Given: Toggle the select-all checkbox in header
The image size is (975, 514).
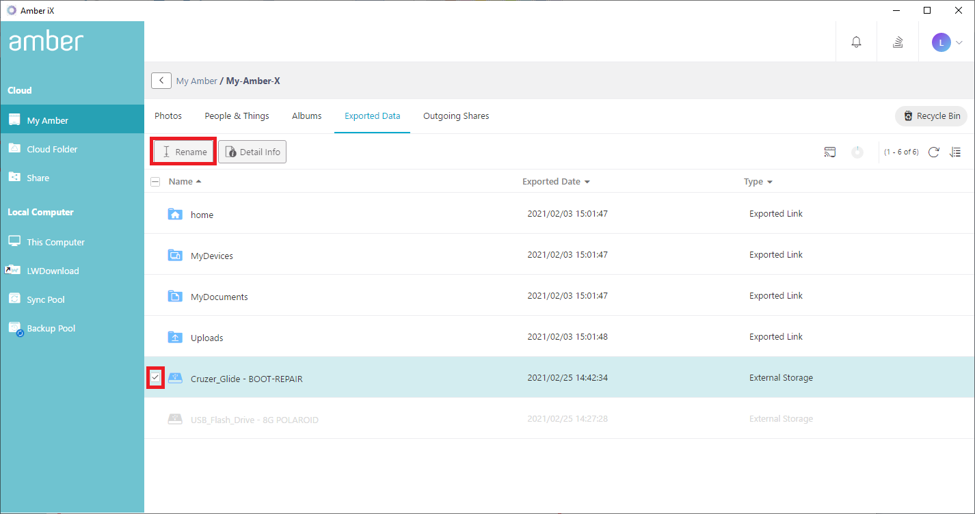Looking at the screenshot, I should (155, 182).
